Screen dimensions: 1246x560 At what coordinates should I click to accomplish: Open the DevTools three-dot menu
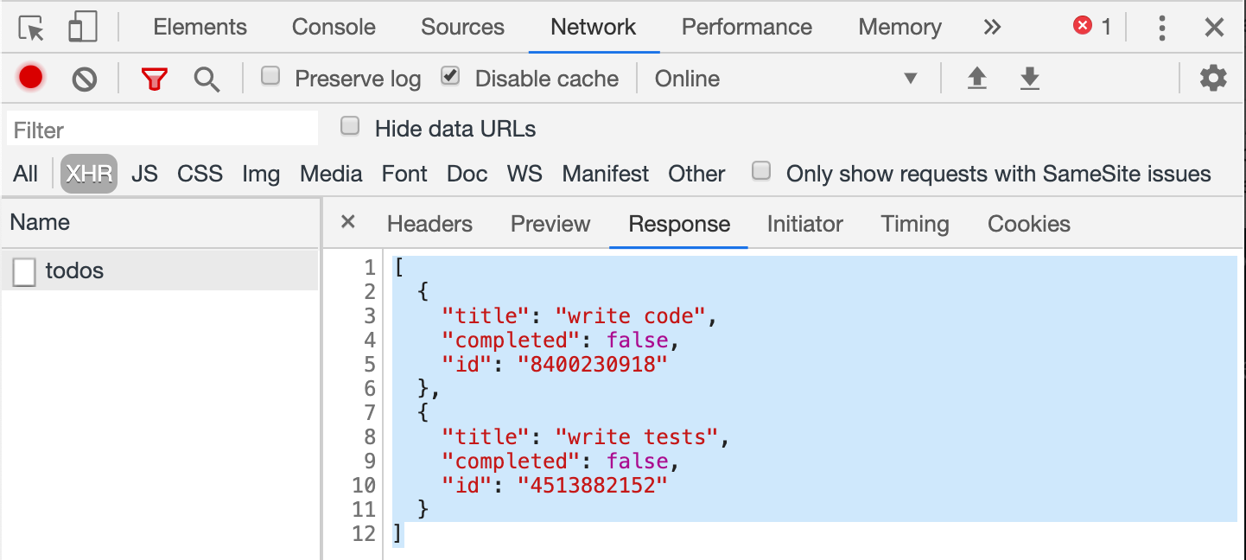pyautogui.click(x=1162, y=29)
